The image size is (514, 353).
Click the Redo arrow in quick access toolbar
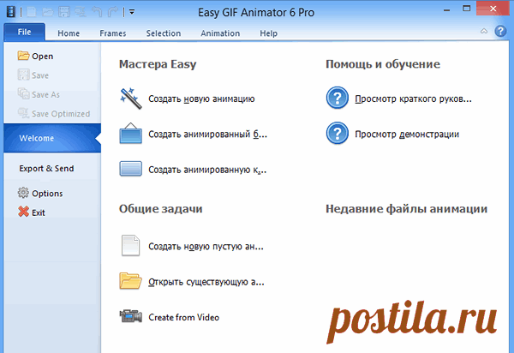113,12
